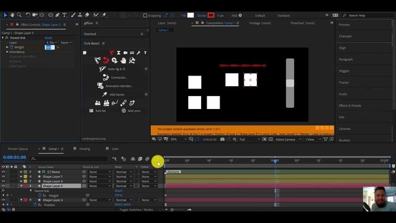Open Shape Layer 7 blending mode dropdown

tap(123, 177)
